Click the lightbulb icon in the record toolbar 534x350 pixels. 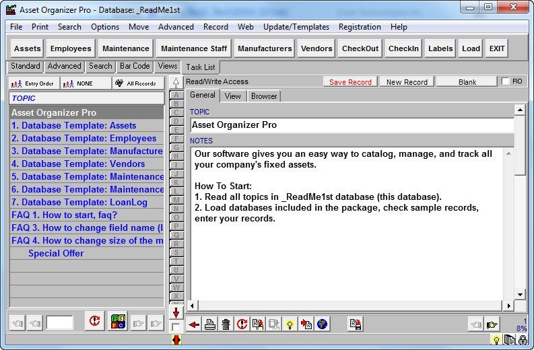click(x=290, y=324)
